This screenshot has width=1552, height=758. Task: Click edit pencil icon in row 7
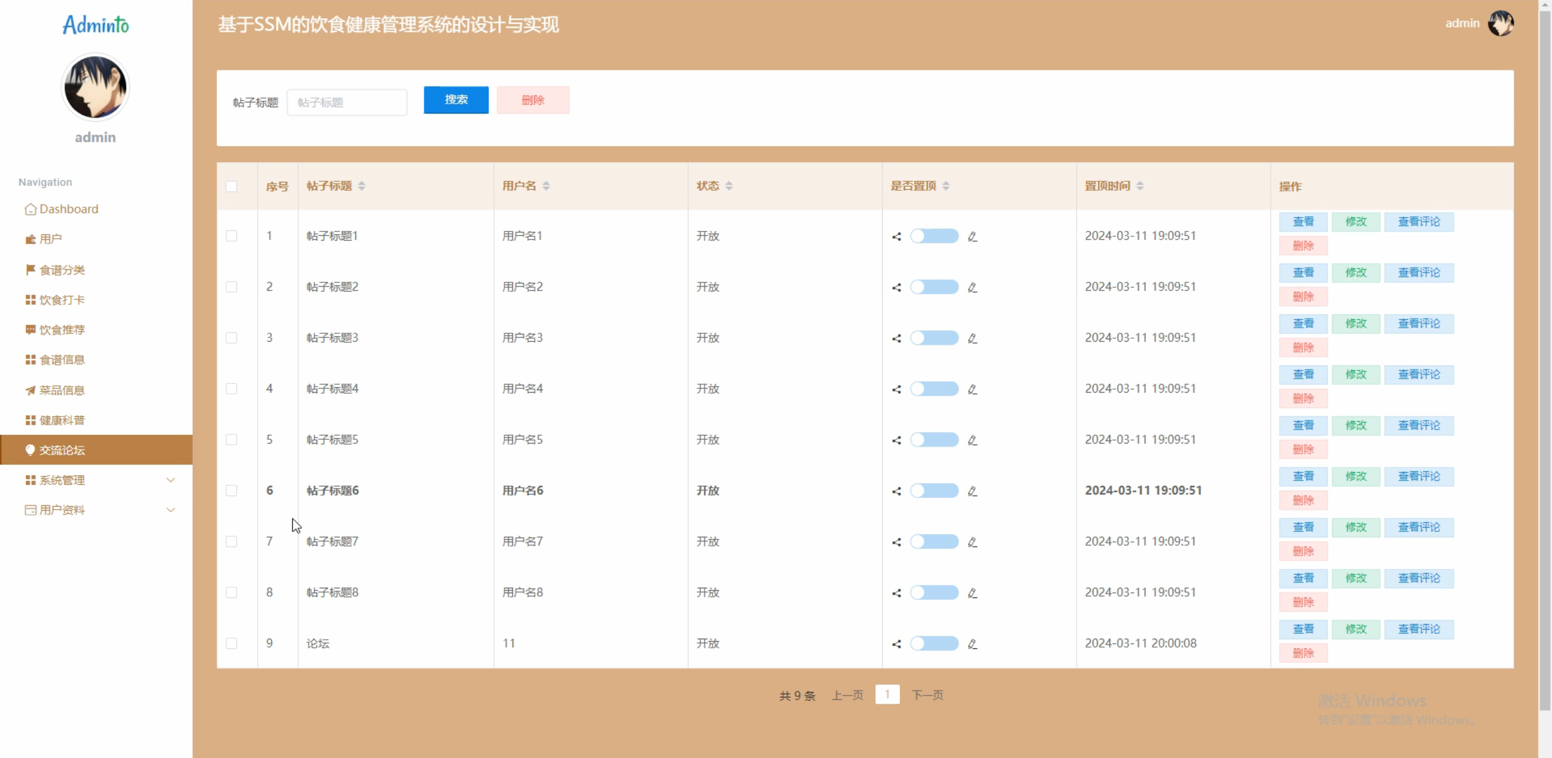coord(972,542)
